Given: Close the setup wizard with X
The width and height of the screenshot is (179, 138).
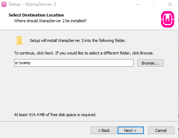Looking at the screenshot, I should click(x=170, y=4).
